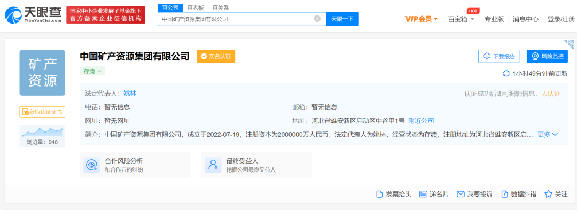Open 合作风险分析 card
The image size is (577, 210).
point(135,165)
